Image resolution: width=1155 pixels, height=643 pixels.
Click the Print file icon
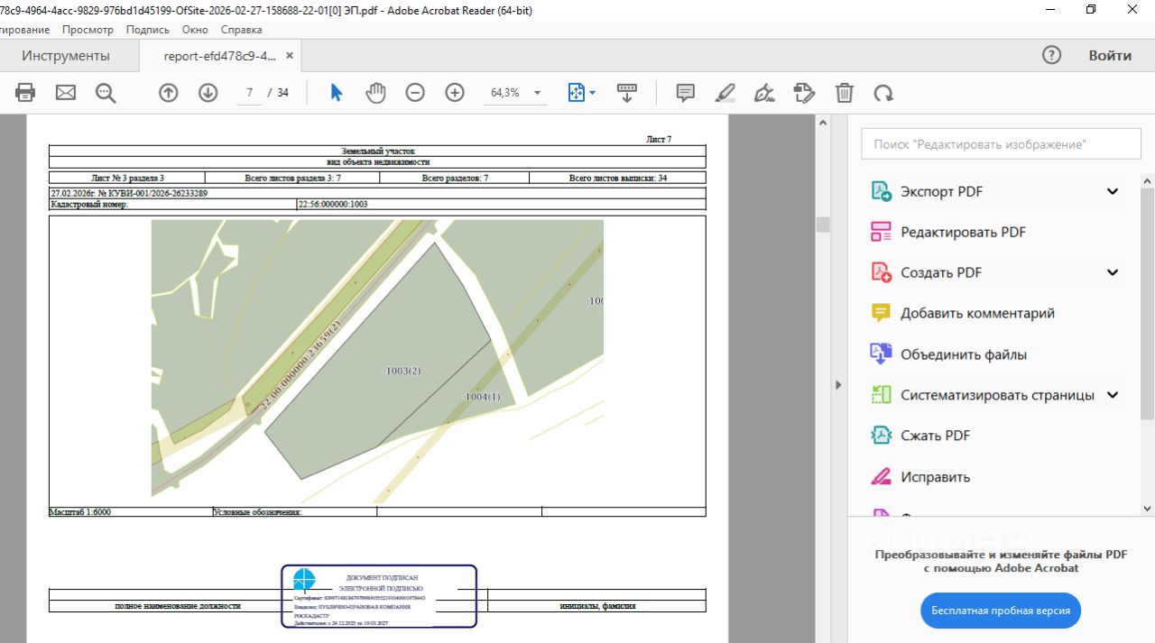[x=25, y=92]
